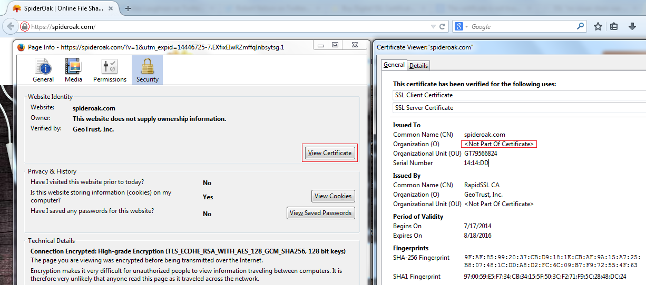Maximize the Page Info window
Viewport: 646px width, 285px height.
(x=335, y=45)
